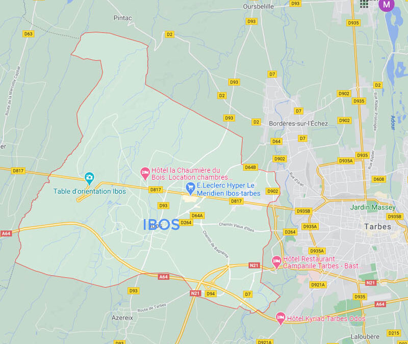Image resolution: width=408 pixels, height=344 pixels.
Task: Click the purple M marker icon
Action: (x=386, y=5)
